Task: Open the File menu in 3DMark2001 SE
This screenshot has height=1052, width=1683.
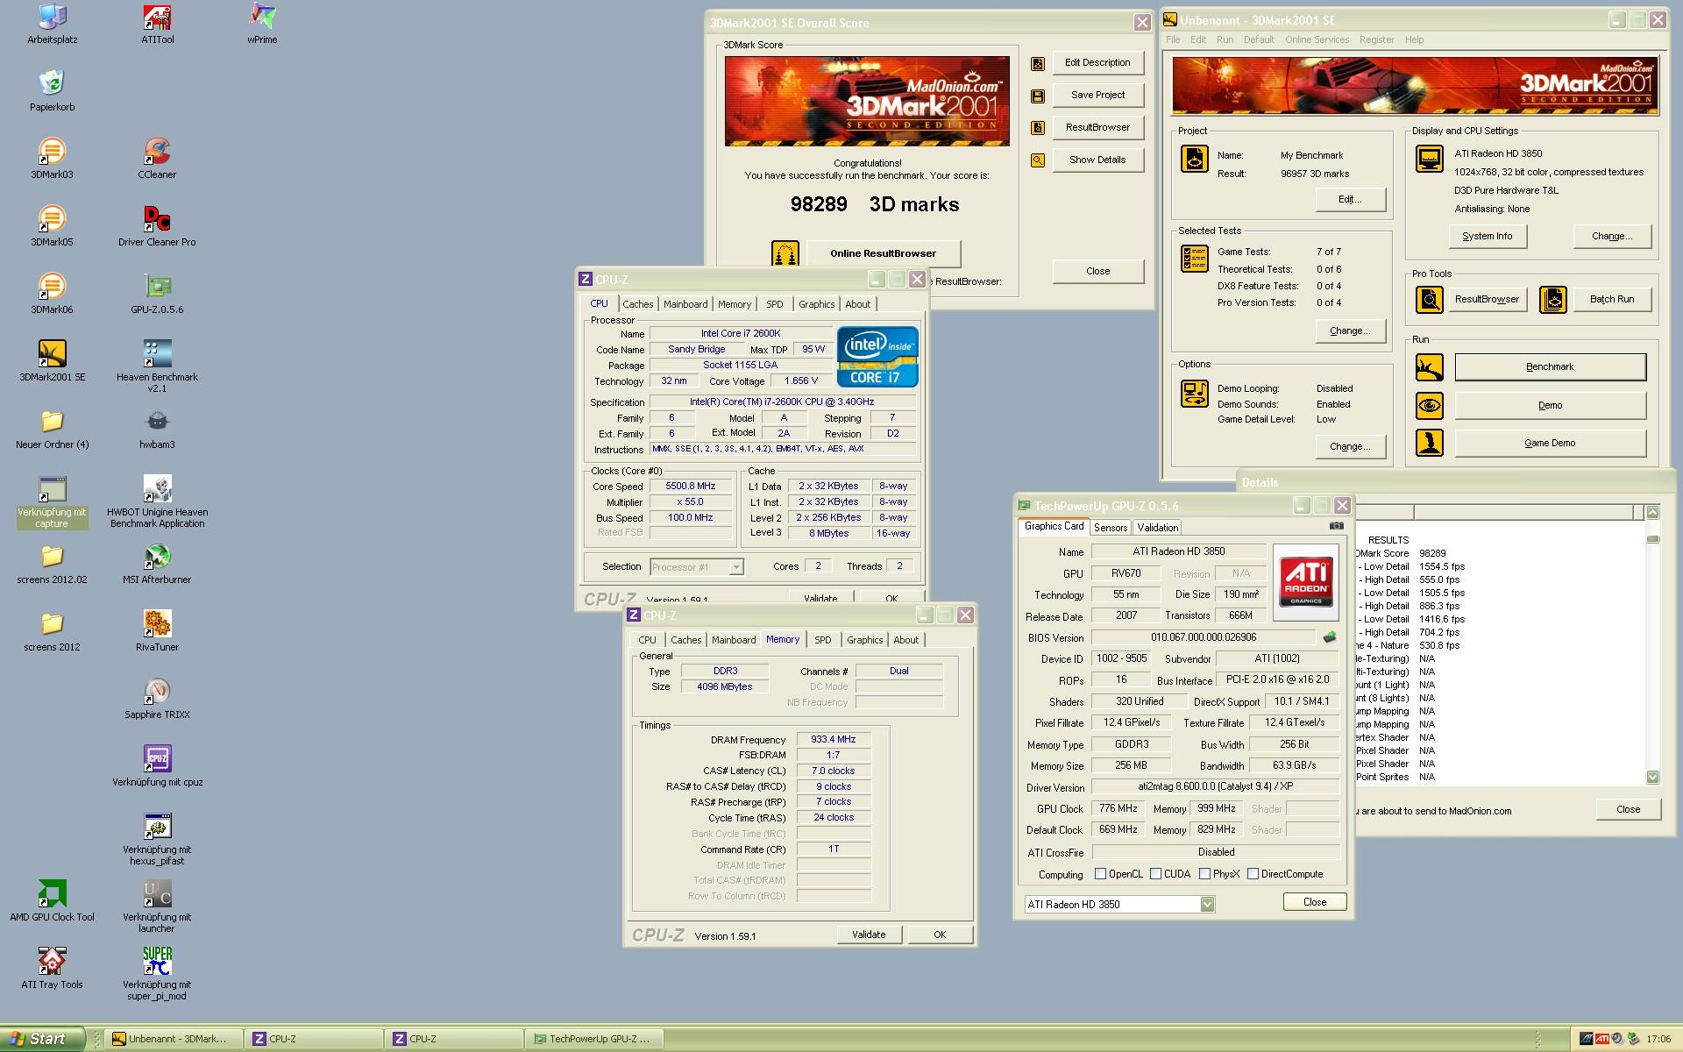Action: click(x=1173, y=39)
